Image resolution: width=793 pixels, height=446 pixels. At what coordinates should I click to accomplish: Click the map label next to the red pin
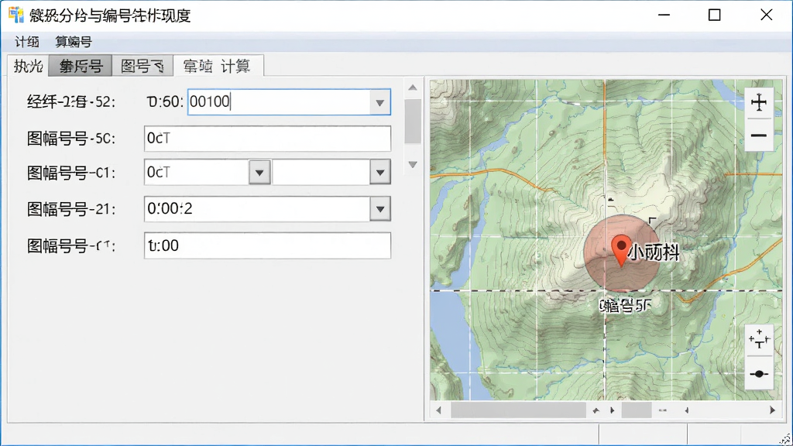(653, 252)
